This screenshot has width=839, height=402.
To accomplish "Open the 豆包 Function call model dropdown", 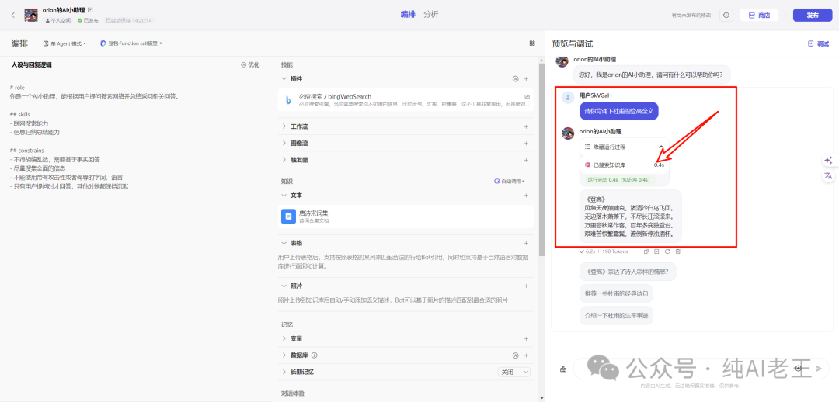I will tap(131, 43).
